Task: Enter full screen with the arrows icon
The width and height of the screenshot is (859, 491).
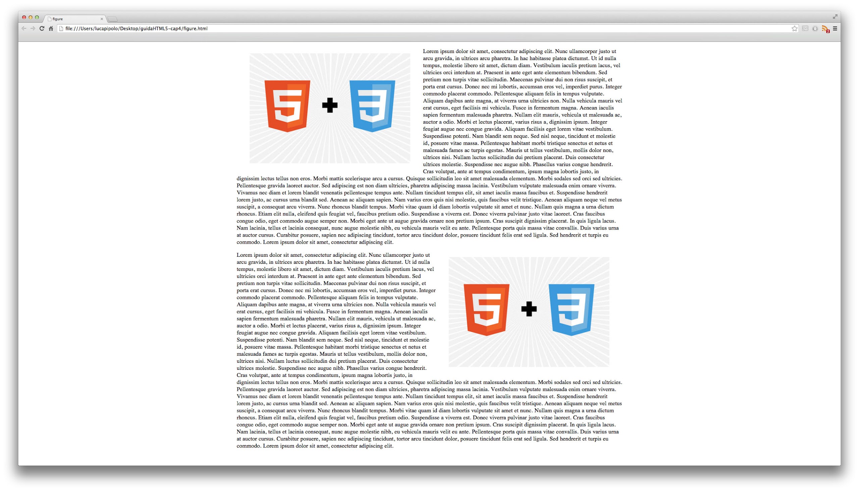Action: (x=835, y=16)
